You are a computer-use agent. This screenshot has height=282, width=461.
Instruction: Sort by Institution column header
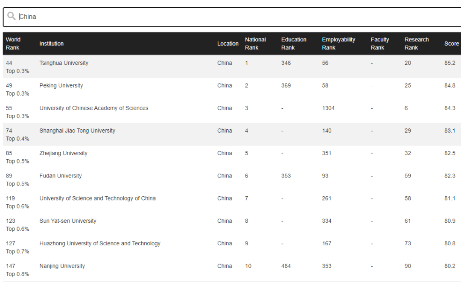(52, 44)
